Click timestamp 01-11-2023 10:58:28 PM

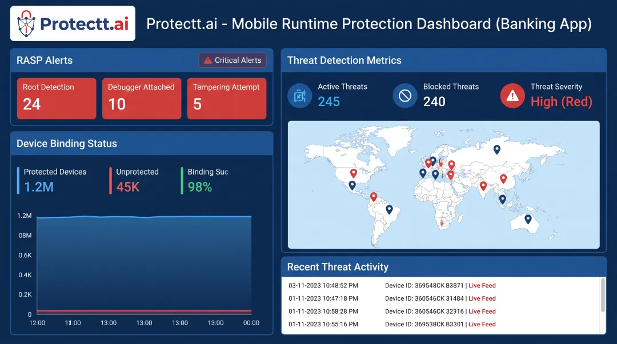click(x=323, y=311)
